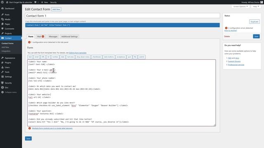Viewport: 264px width, 148px height.
Task: Insert a submit tag
Action: (141, 57)
